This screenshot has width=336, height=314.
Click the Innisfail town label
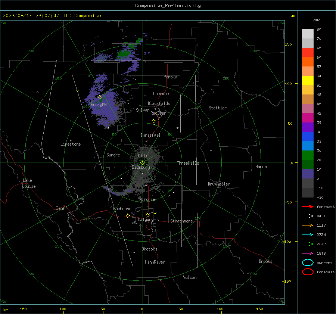pyautogui.click(x=150, y=135)
